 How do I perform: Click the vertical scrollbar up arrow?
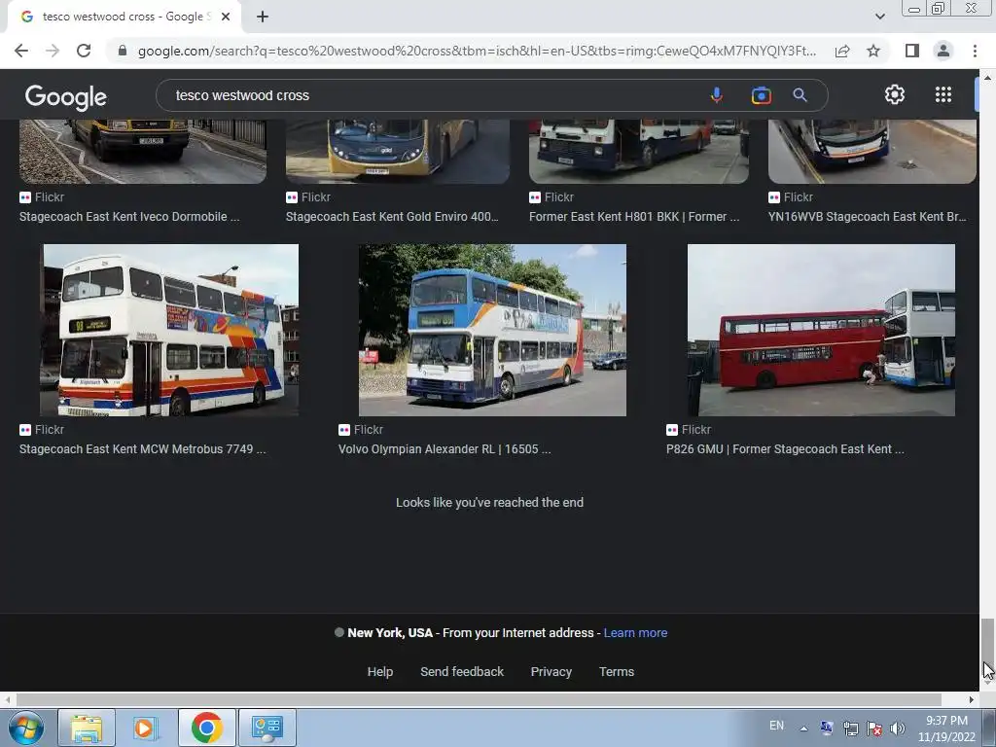tap(986, 77)
